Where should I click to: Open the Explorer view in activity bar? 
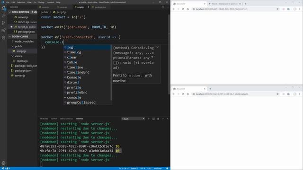3,8
